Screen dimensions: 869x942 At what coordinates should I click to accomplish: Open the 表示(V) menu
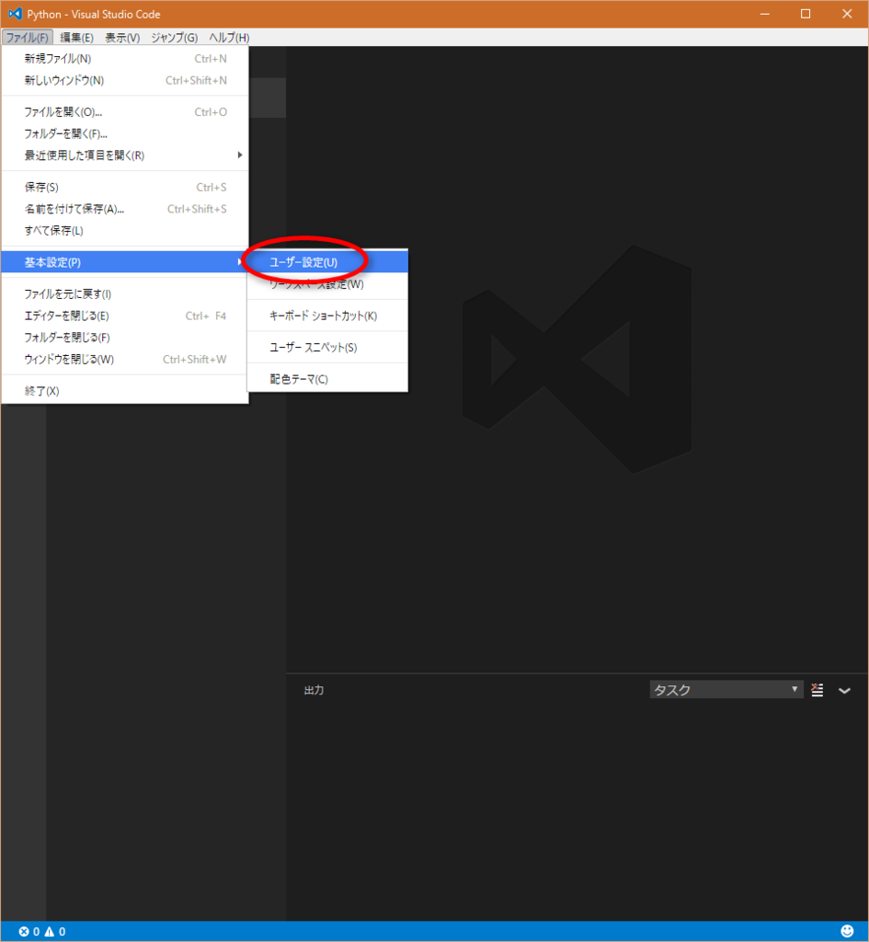(122, 37)
